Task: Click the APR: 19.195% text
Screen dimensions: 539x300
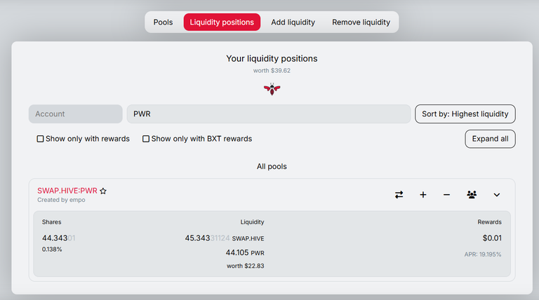Action: pos(483,254)
